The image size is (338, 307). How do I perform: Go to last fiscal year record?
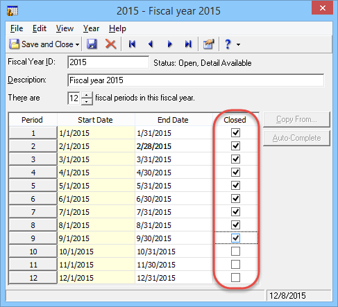click(x=188, y=44)
